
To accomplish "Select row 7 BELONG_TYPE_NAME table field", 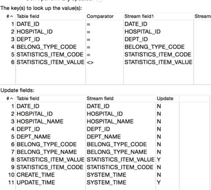I will [x=47, y=152].
